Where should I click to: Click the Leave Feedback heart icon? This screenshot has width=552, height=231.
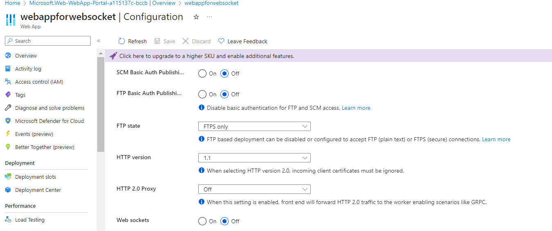221,41
